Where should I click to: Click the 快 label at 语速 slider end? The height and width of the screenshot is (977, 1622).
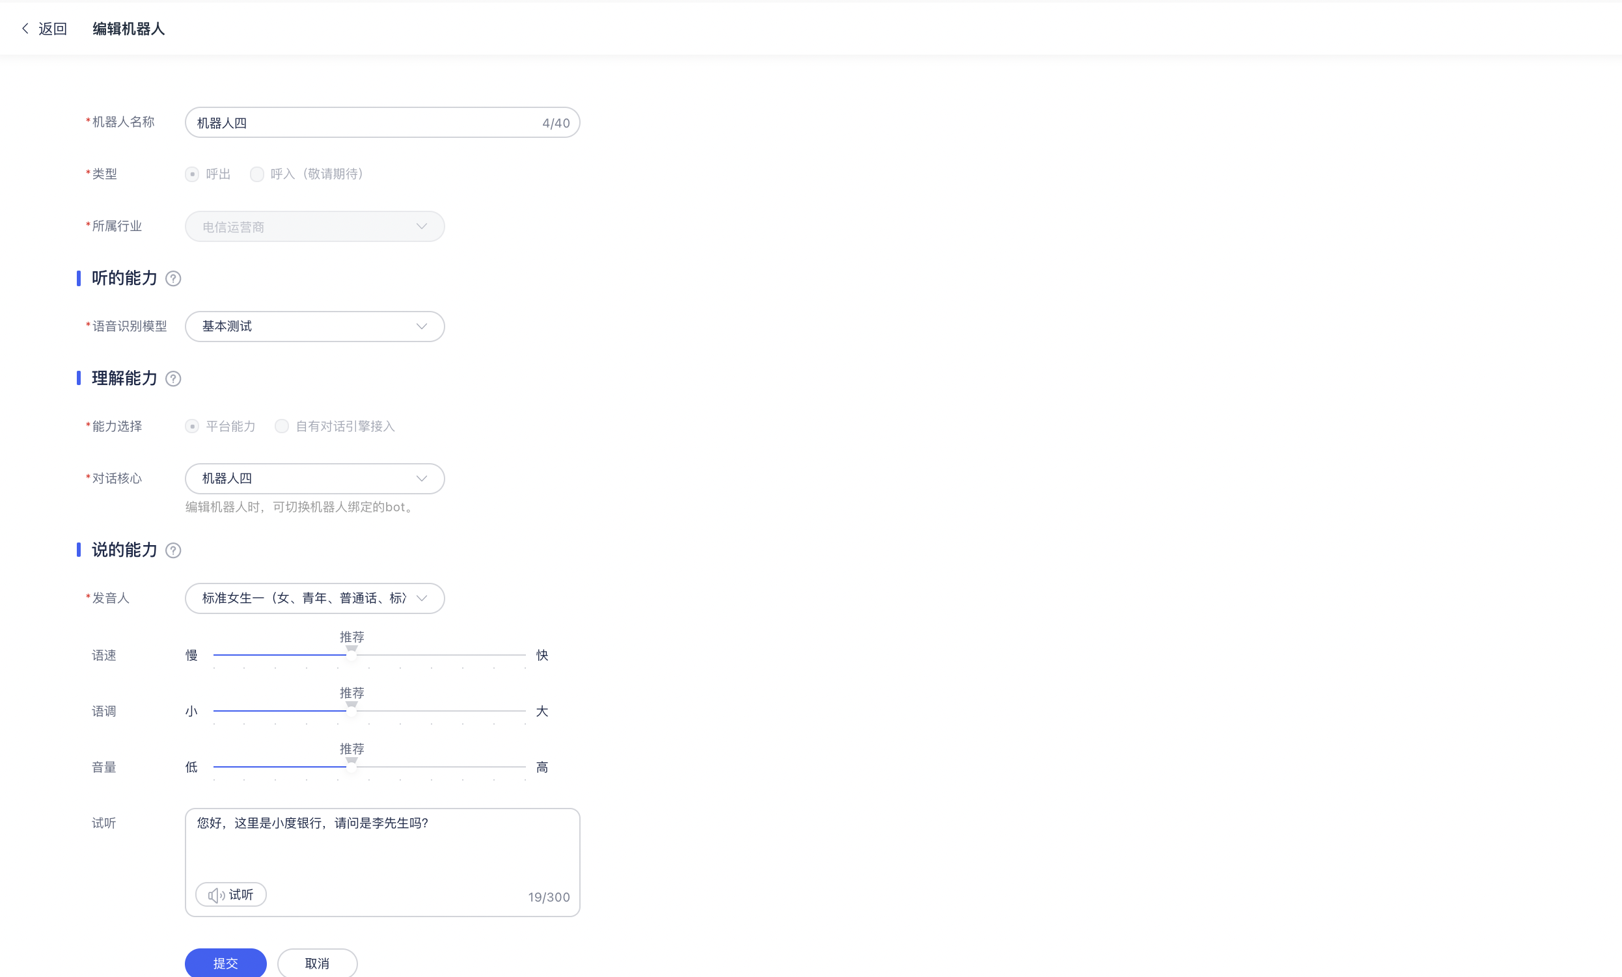(x=542, y=655)
